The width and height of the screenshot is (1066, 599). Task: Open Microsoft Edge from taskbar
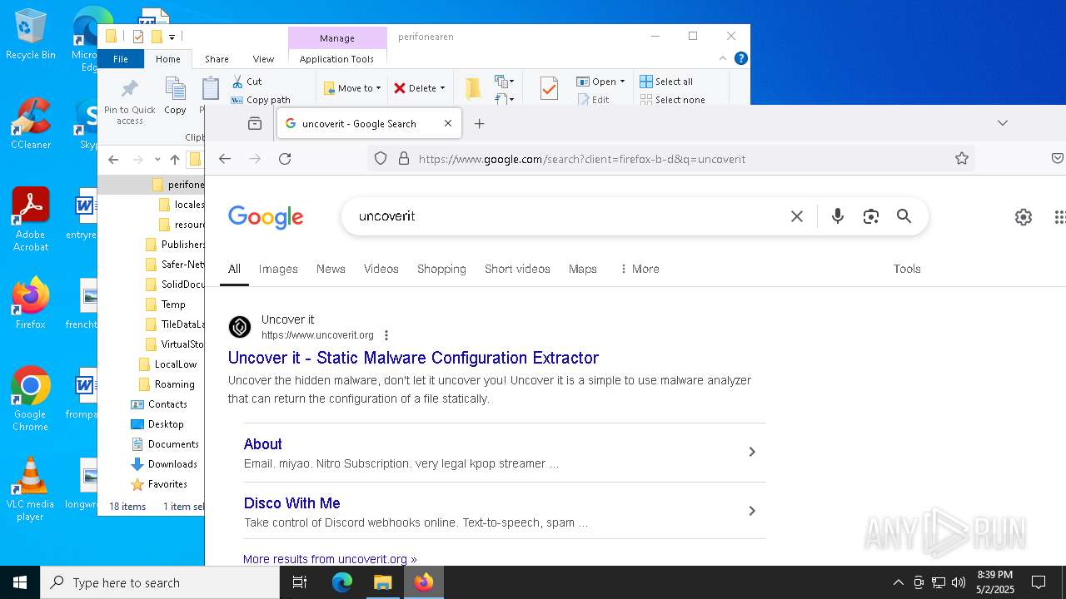click(342, 582)
